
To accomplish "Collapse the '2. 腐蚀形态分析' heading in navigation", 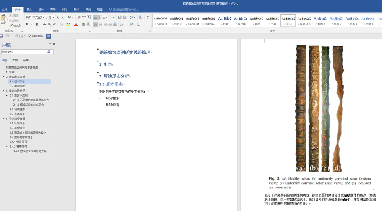I will click(3, 77).
